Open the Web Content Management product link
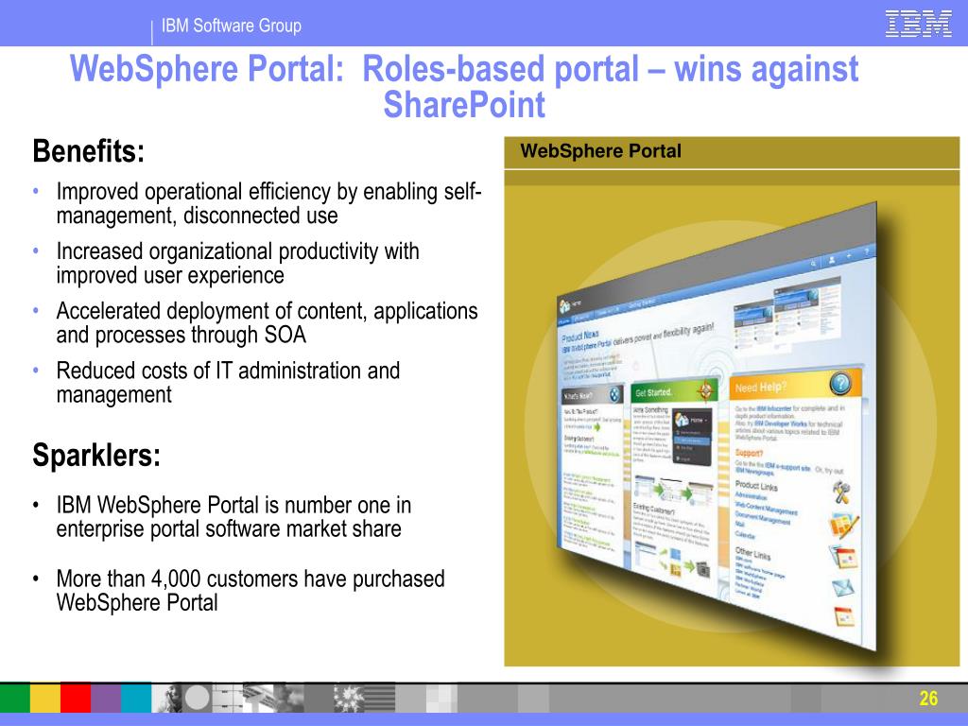 [766, 509]
